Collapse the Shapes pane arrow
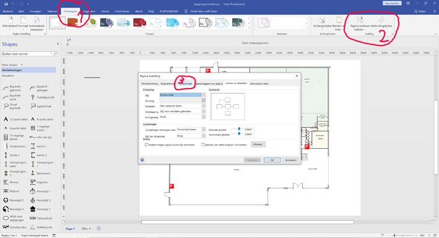The image size is (439, 238). pos(58,44)
